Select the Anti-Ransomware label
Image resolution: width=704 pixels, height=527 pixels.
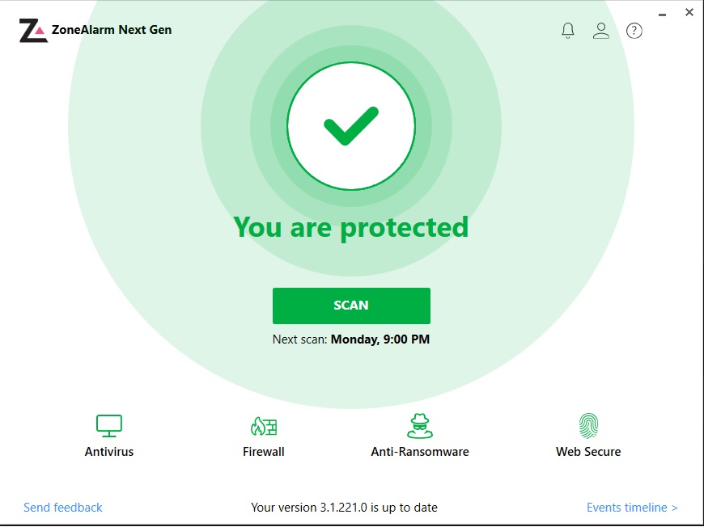coord(420,452)
